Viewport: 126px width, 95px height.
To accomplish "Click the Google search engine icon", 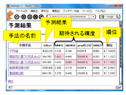I will [103, 17].
